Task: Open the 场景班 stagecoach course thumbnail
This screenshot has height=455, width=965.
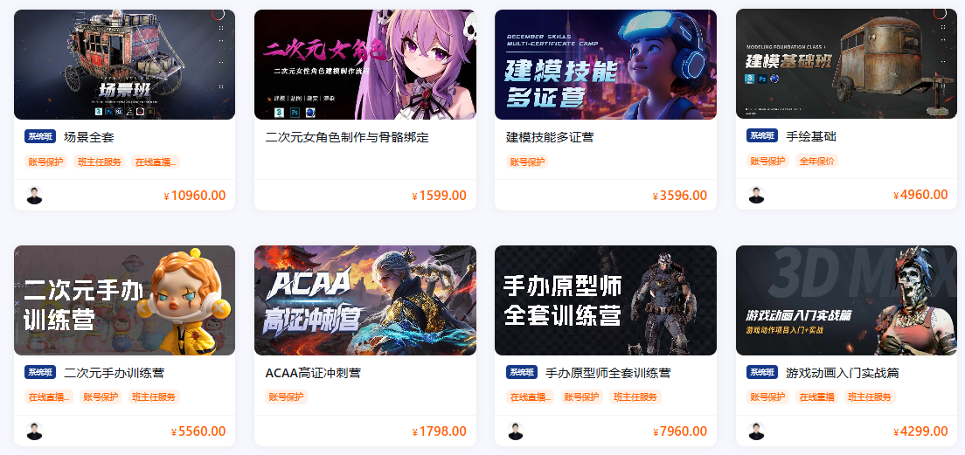Action: 124,65
